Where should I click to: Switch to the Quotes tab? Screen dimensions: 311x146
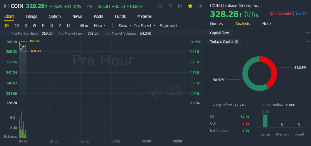[216, 24]
